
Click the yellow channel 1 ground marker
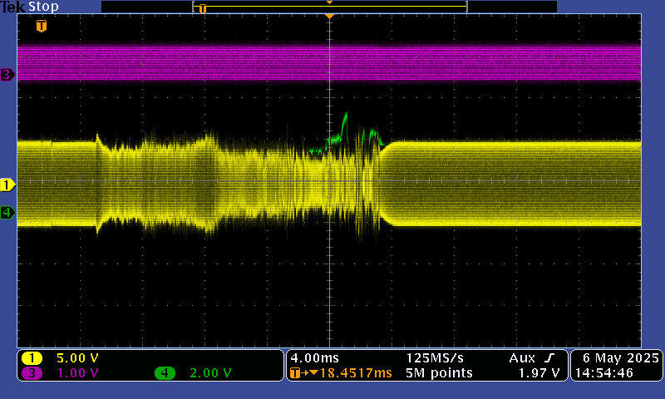[x=7, y=184]
